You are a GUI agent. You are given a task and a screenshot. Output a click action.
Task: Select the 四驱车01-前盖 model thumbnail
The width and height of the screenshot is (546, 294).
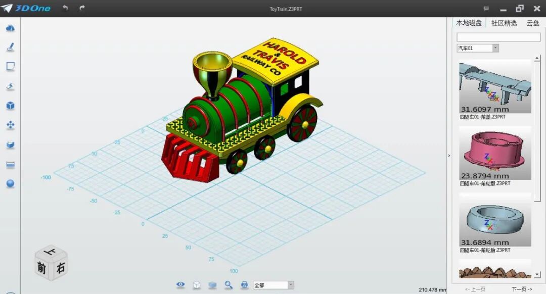pyautogui.click(x=495, y=86)
